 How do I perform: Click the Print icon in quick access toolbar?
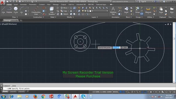coord(20,1)
